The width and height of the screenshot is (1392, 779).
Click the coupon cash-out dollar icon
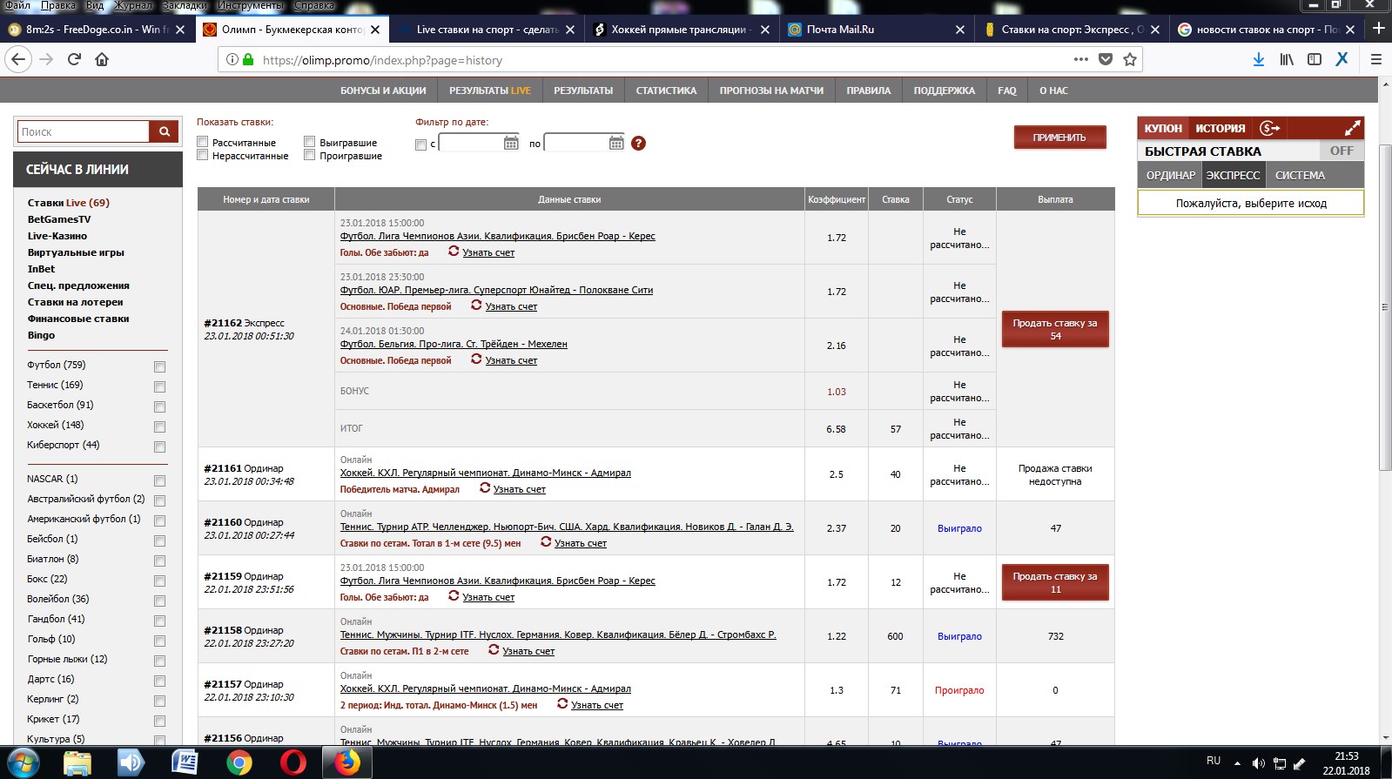[1269, 128]
